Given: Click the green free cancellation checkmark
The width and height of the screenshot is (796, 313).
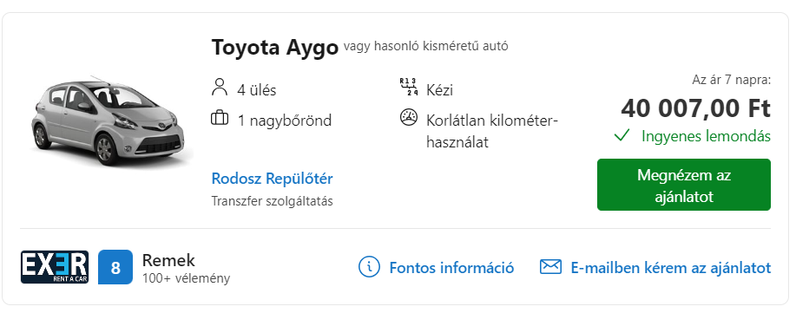Looking at the screenshot, I should 622,136.
